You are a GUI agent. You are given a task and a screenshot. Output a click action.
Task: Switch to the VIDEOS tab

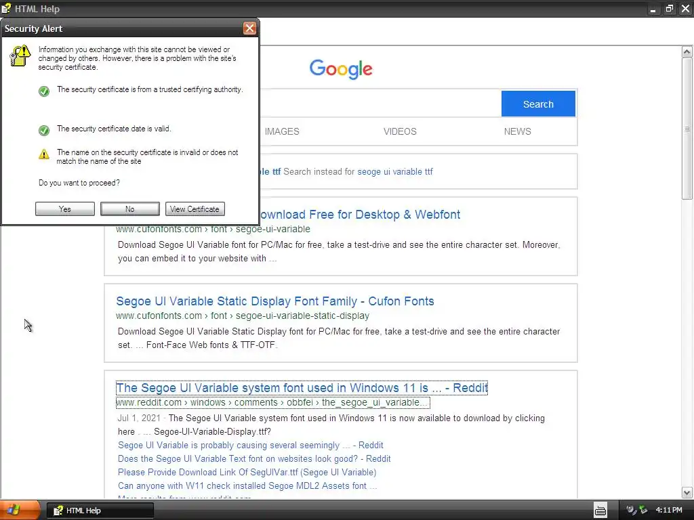[x=400, y=131]
